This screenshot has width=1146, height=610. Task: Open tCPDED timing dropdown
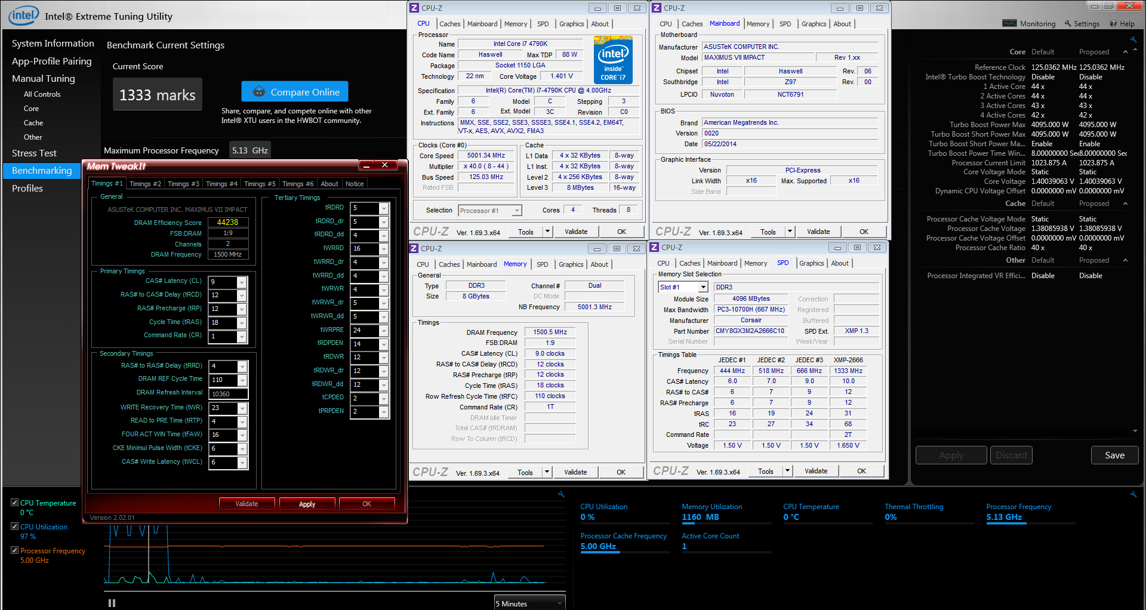[x=384, y=398]
